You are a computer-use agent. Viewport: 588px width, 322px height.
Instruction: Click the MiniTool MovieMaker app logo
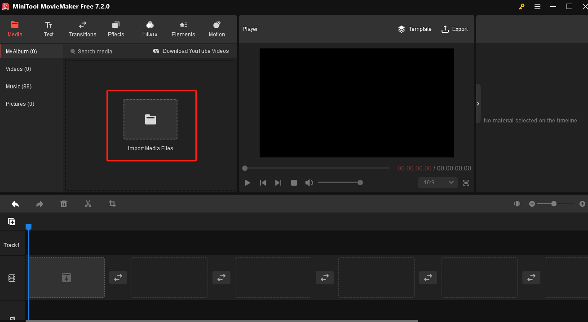pyautogui.click(x=6, y=6)
